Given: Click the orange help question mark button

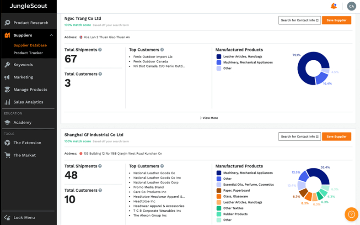Looking at the screenshot, I should (x=351, y=214).
